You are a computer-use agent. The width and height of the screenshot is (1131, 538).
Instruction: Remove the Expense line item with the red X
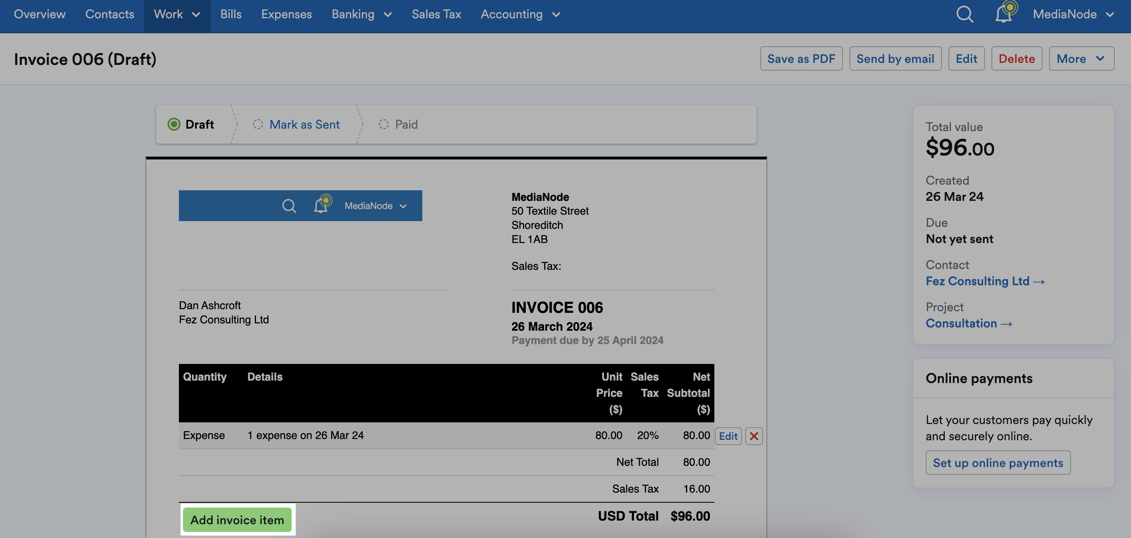click(x=754, y=436)
